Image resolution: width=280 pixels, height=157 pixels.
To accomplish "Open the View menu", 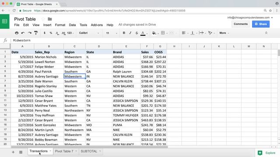I will click(36, 25).
